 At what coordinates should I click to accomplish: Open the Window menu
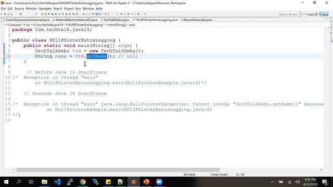click(88, 8)
